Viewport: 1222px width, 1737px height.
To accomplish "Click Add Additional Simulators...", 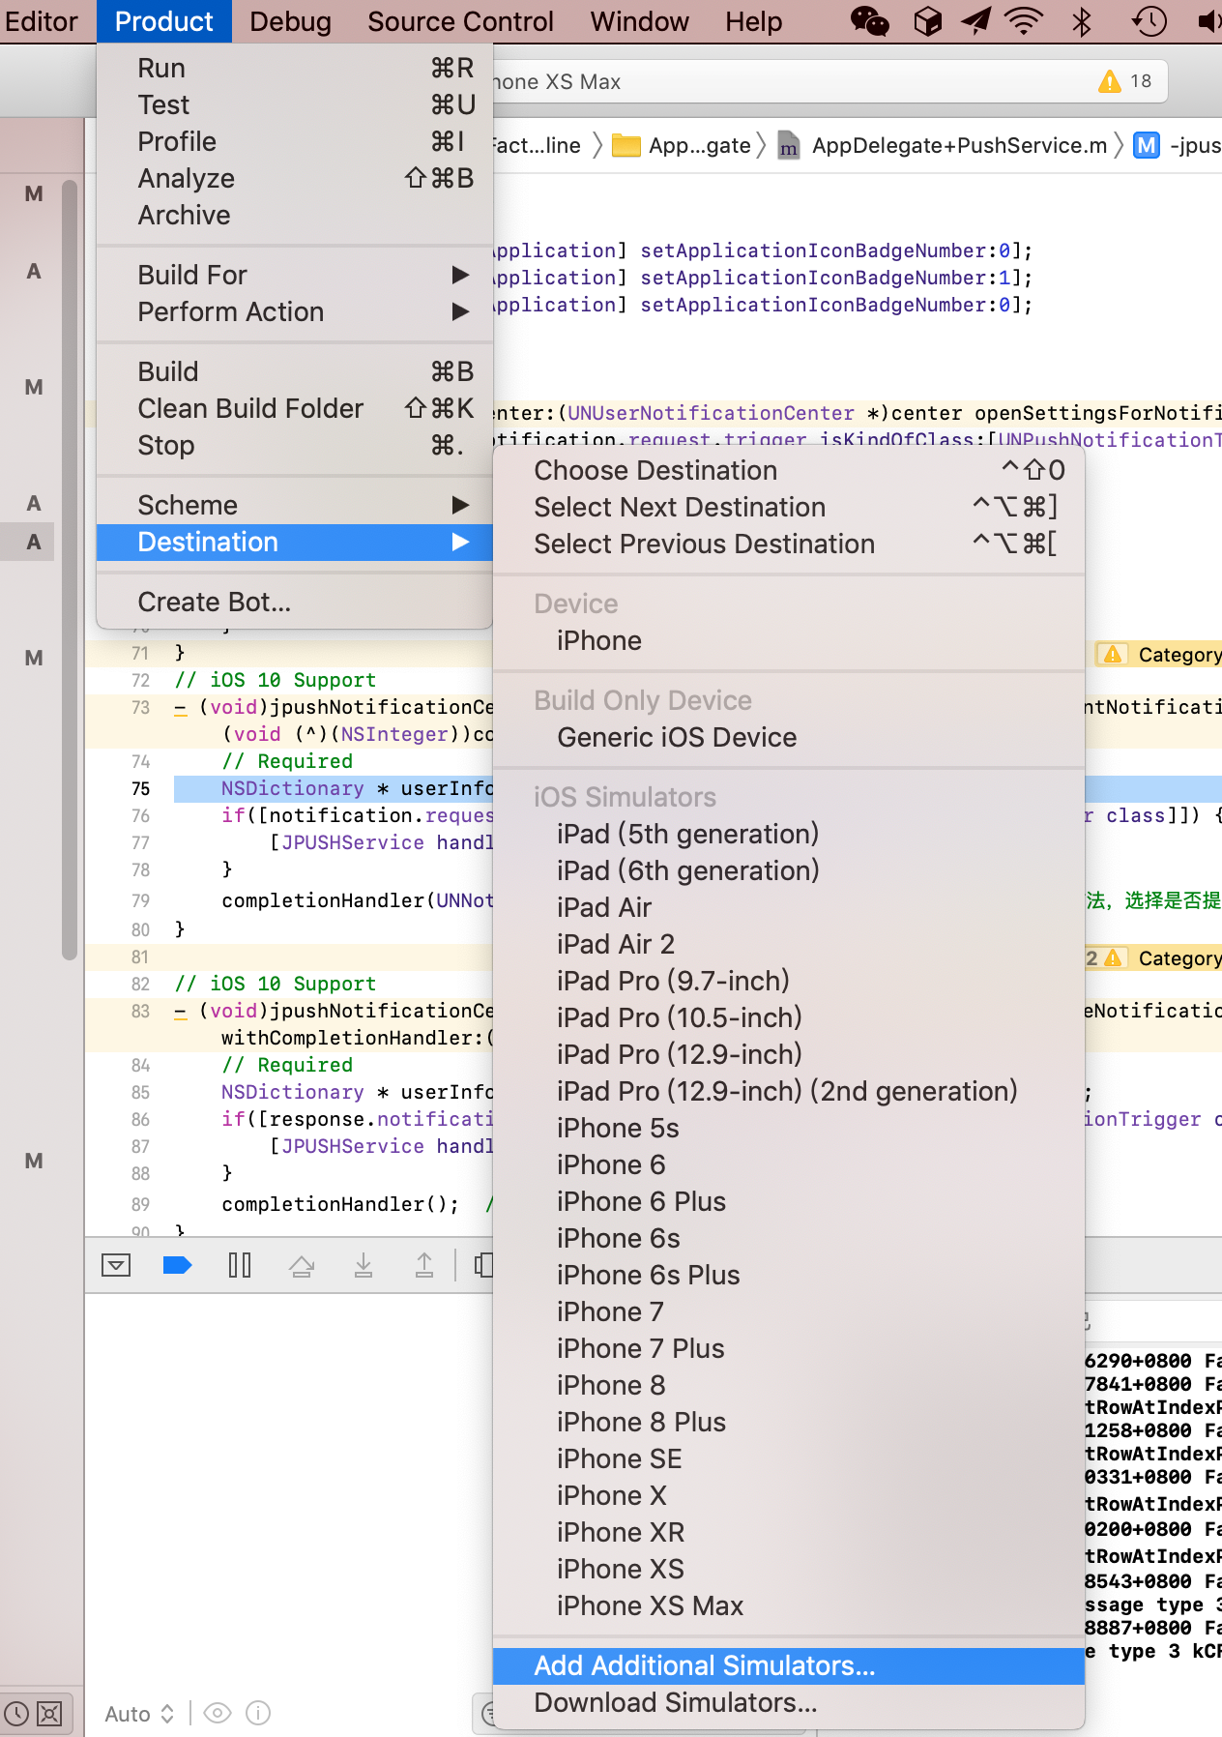I will (789, 1665).
